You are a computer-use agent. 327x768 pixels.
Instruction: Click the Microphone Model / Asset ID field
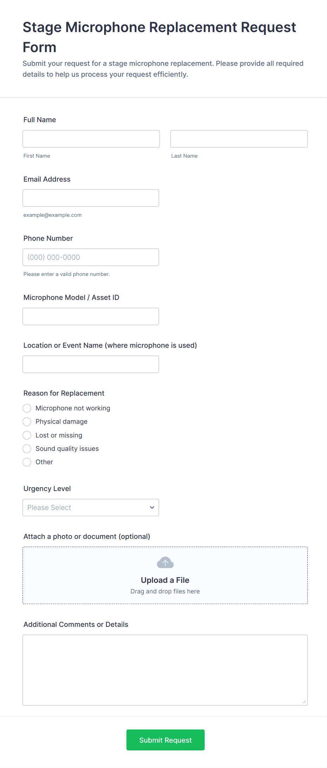tap(90, 316)
